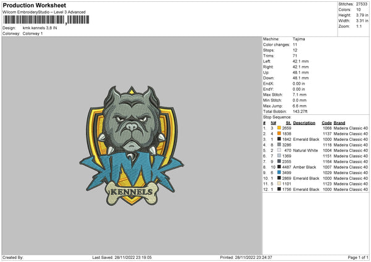This screenshot has width=371, height=262.
Task: Click the 'St.' column header
Action: click(x=288, y=123)
